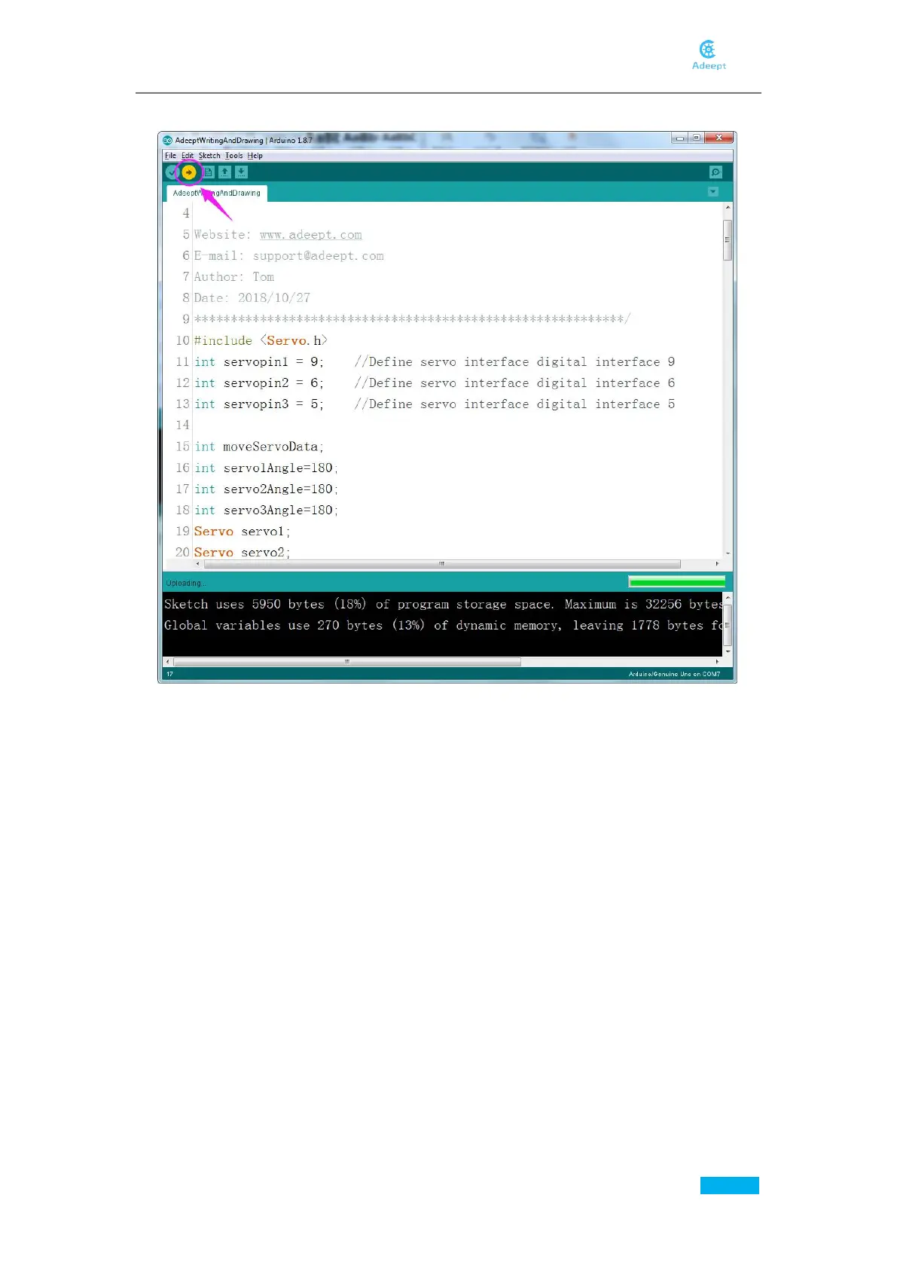Click the 'Date: 2018/10/27' comment line
This screenshot has width=897, height=1268.
(252, 298)
